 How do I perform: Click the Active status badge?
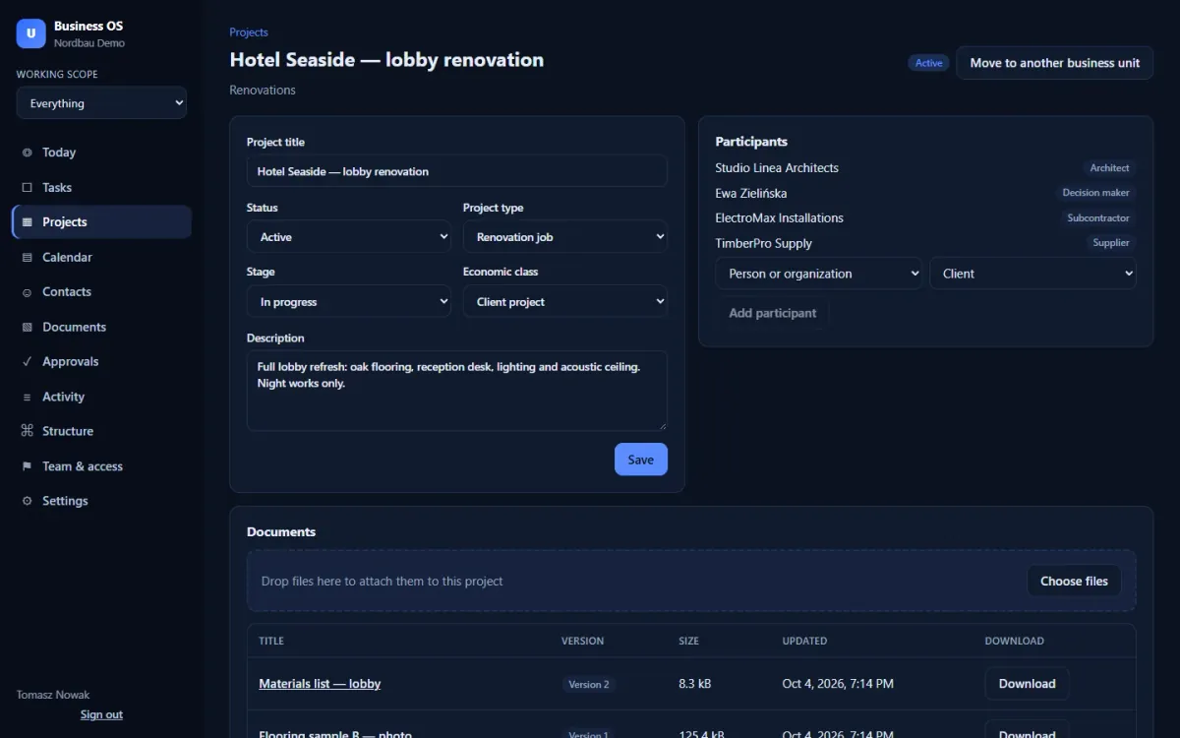coord(928,63)
